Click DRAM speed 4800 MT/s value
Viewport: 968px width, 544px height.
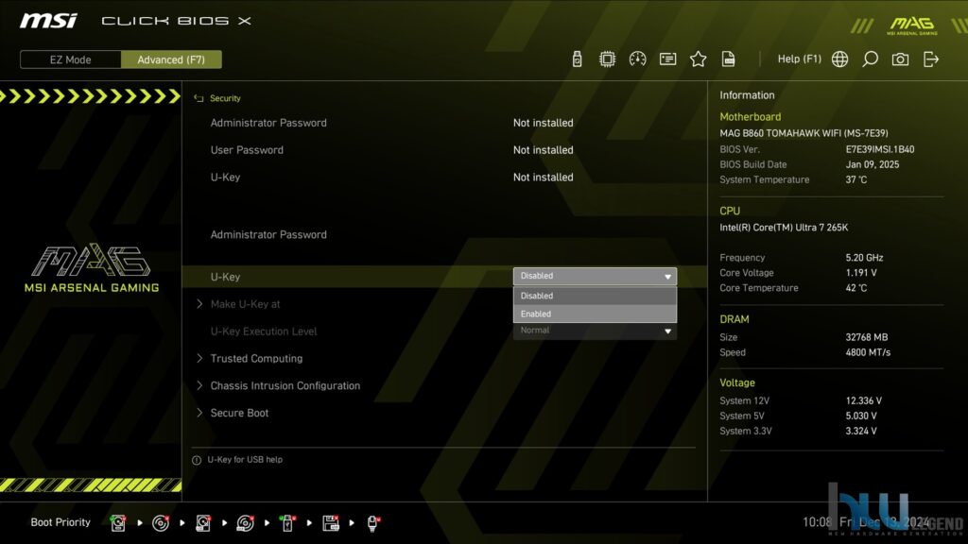(x=868, y=353)
